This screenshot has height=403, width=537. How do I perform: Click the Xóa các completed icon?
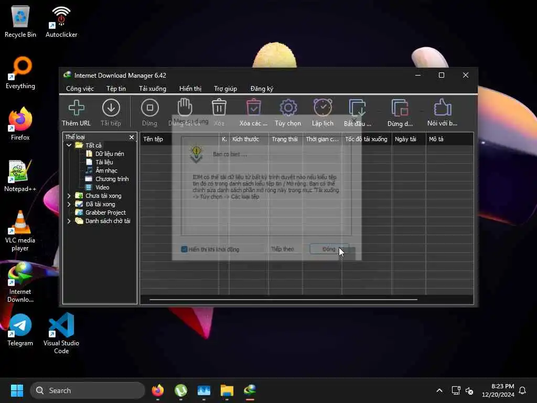pyautogui.click(x=253, y=108)
